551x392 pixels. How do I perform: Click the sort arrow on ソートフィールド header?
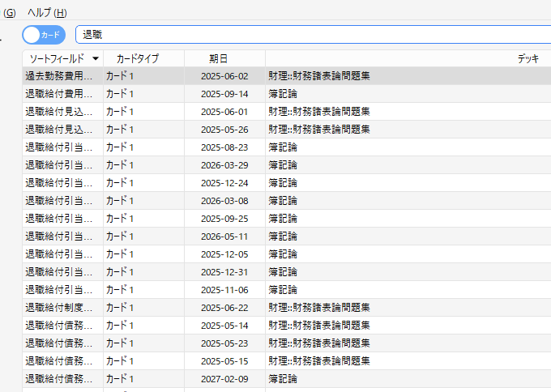coord(96,59)
